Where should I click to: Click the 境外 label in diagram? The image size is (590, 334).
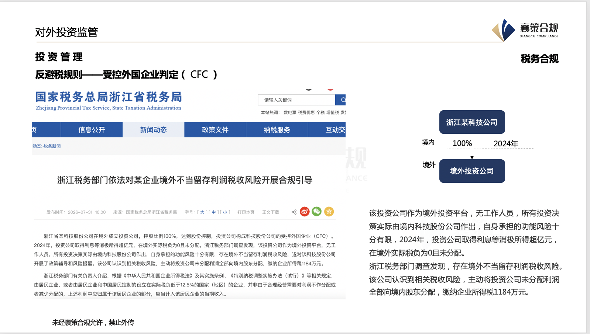(x=429, y=164)
